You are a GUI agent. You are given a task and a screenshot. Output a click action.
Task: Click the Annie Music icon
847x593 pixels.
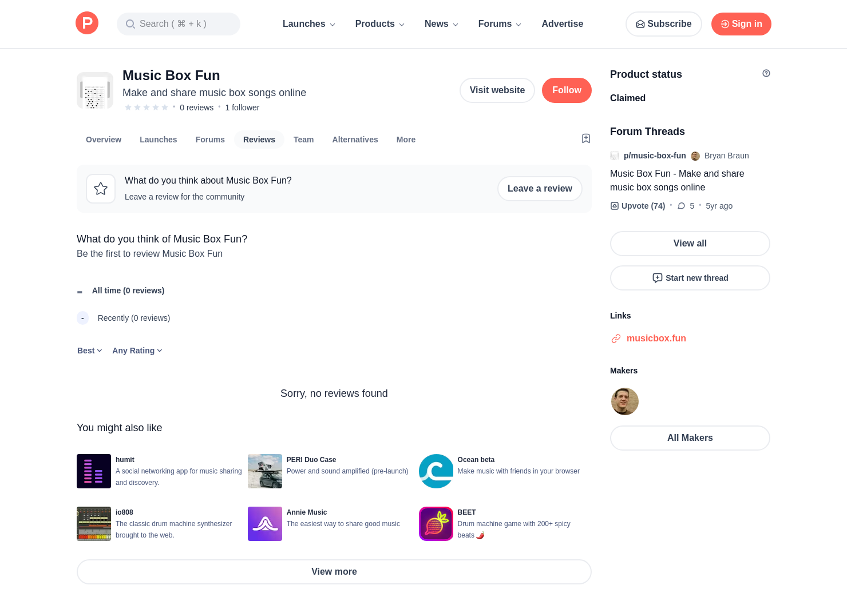click(264, 524)
